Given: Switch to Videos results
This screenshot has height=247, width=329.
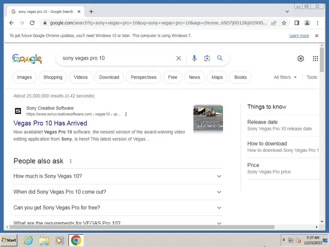Looking at the screenshot, I should (x=81, y=77).
